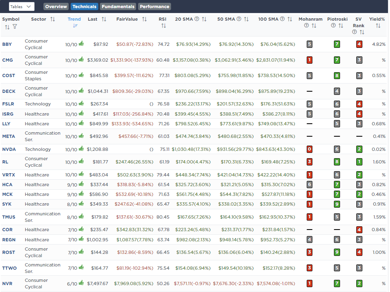The height and width of the screenshot is (292, 390).
Task: Click HCA gray Mohanram 6 badge
Action: [310, 185]
